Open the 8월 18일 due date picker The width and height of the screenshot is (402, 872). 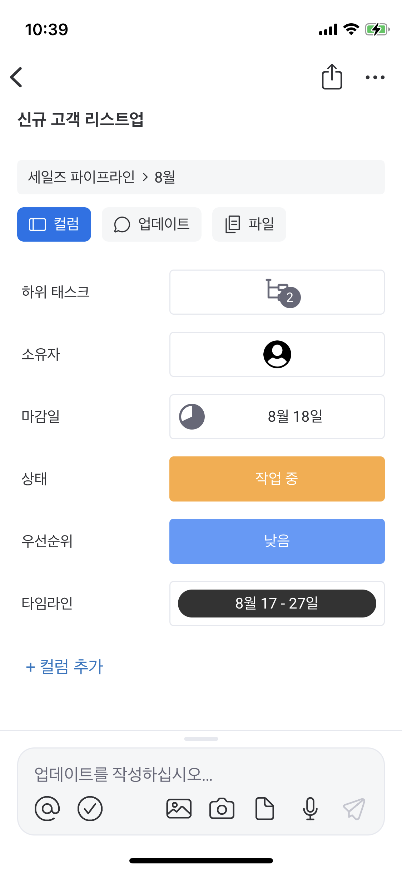(277, 417)
